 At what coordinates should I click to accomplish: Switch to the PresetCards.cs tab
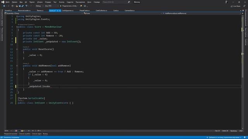pyautogui.click(x=84, y=10)
